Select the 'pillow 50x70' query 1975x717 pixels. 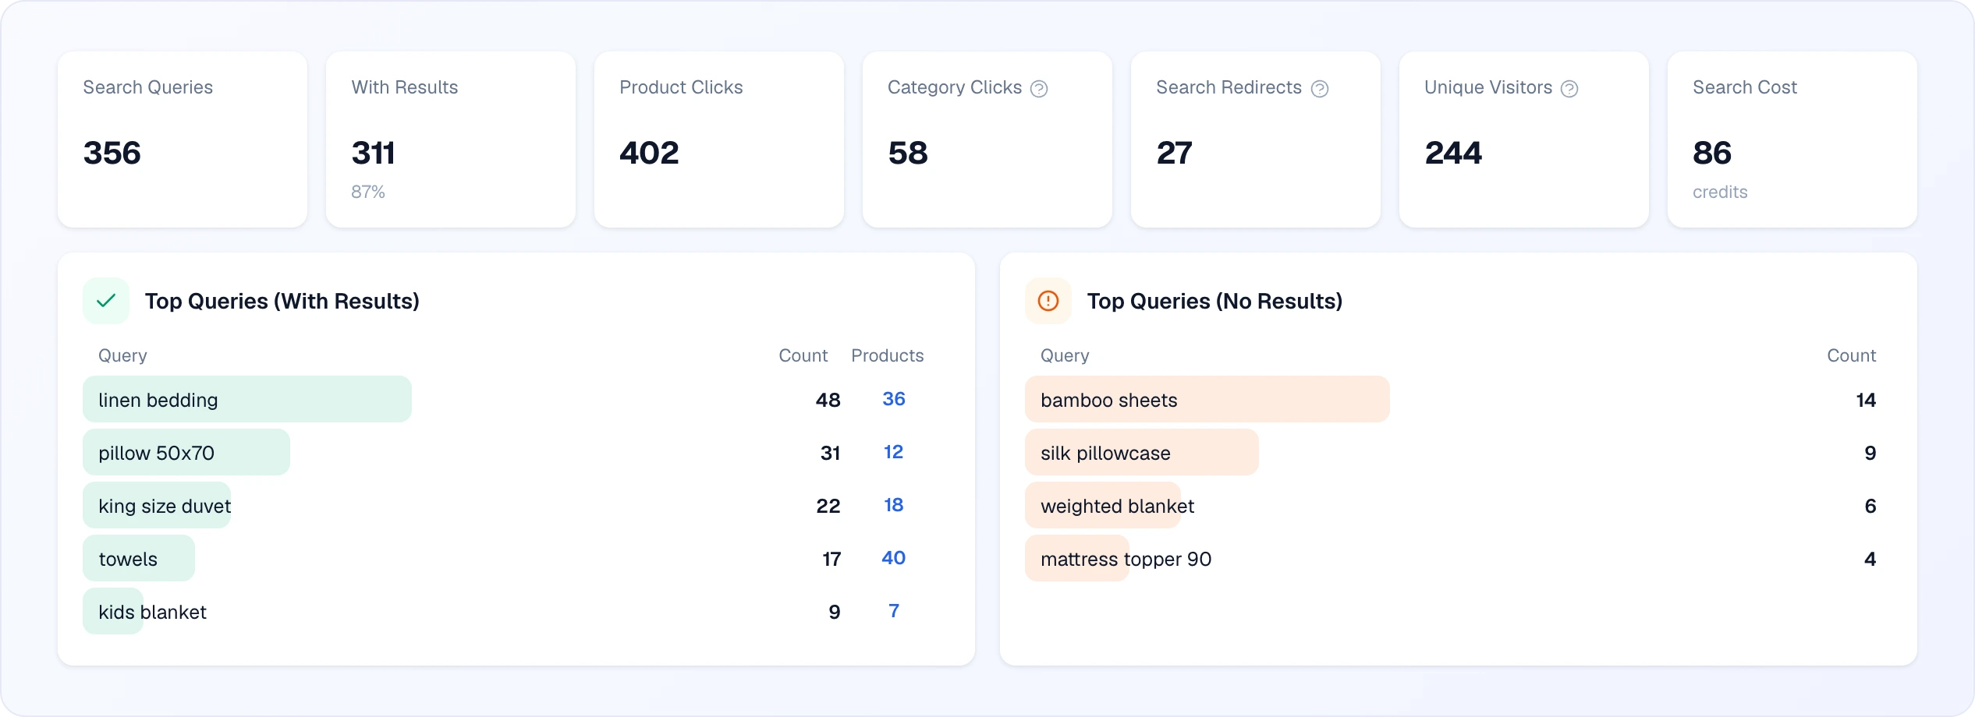click(x=156, y=453)
